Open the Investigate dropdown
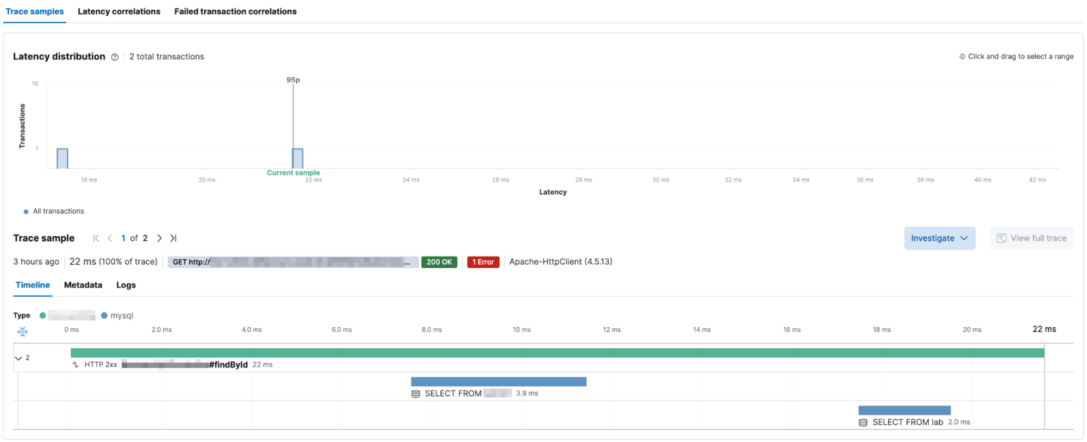This screenshot has height=442, width=1087. click(939, 238)
